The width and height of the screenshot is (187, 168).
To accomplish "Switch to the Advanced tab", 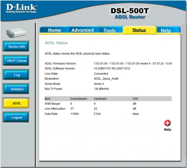I will coord(82,30).
